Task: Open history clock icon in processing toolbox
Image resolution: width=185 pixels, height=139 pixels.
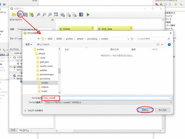Action: pyautogui.click(x=166, y=5)
